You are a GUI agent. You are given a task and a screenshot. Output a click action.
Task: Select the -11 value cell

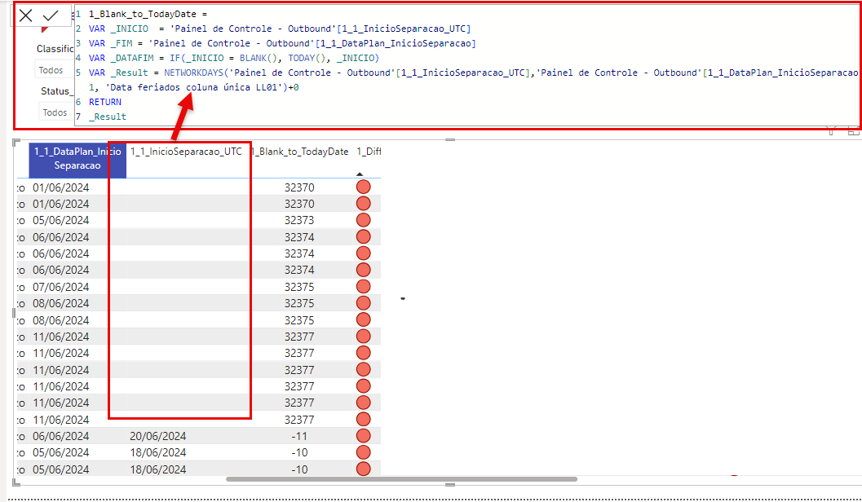coord(299,437)
